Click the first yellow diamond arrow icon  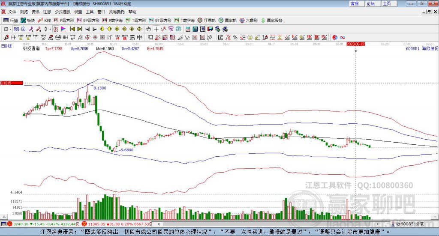click(102, 29)
